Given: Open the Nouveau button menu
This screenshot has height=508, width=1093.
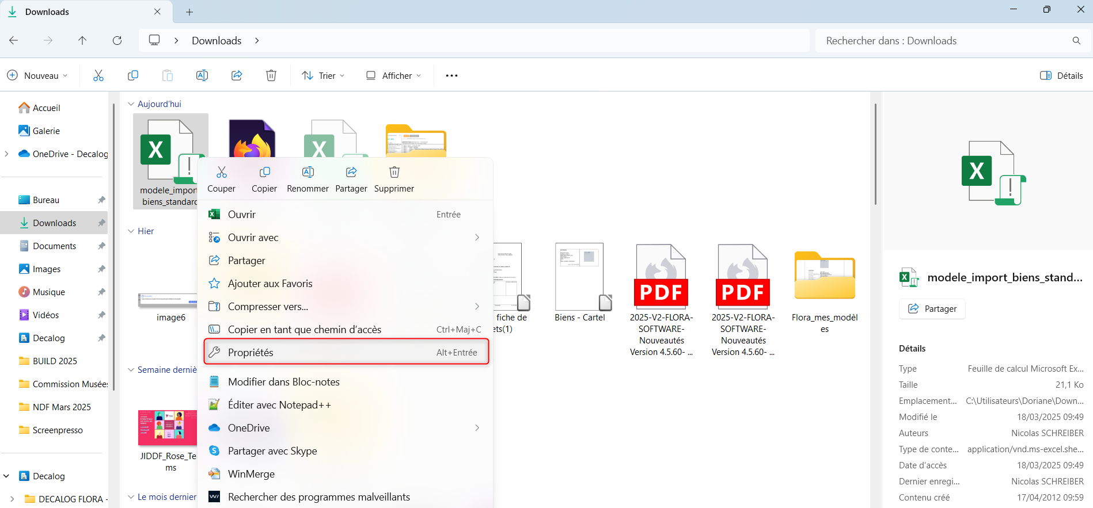Looking at the screenshot, I should (x=37, y=75).
